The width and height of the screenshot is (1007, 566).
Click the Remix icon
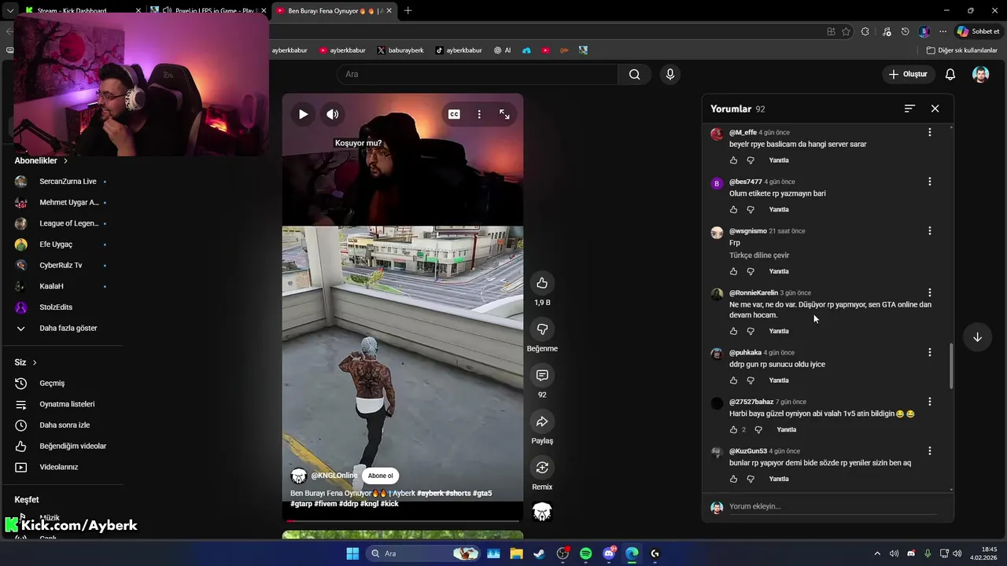(542, 468)
